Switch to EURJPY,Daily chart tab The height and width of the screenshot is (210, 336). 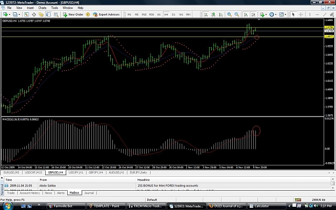[138, 172]
